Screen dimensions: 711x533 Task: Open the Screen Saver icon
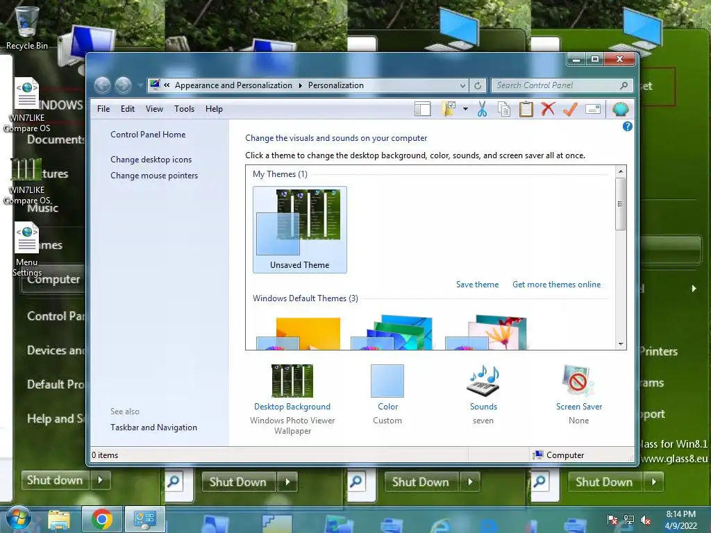(578, 381)
